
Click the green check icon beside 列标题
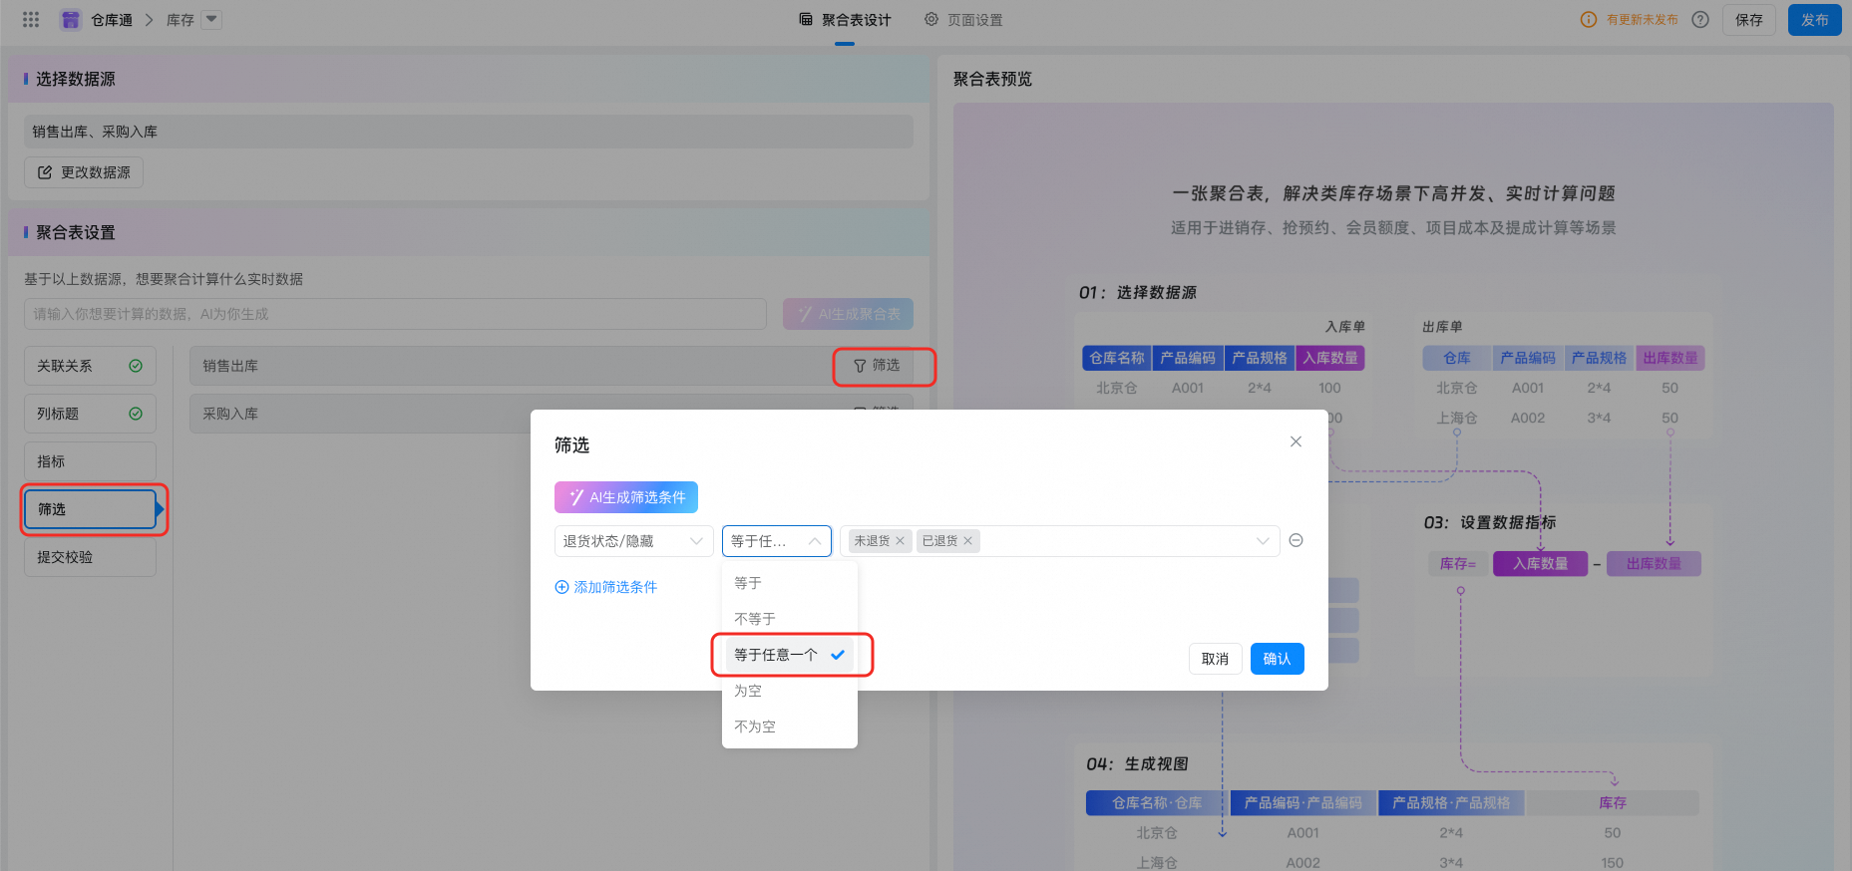coord(136,414)
